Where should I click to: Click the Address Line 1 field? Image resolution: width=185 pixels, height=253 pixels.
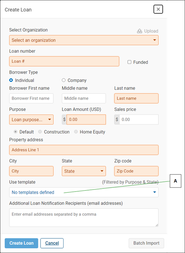[84, 150]
